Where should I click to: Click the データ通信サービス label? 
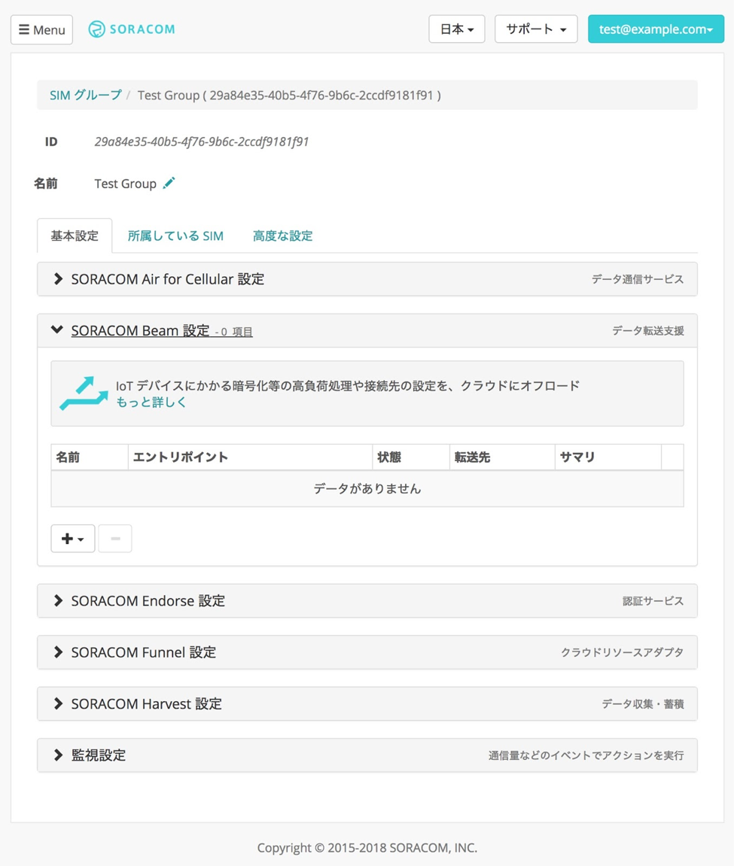638,279
